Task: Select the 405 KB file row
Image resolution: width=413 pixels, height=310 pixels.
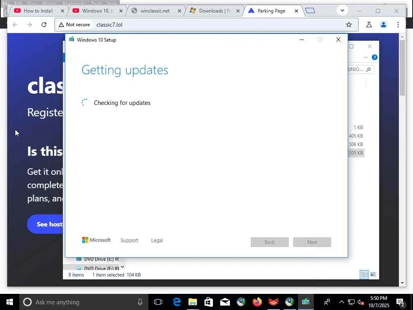Action: click(356, 136)
